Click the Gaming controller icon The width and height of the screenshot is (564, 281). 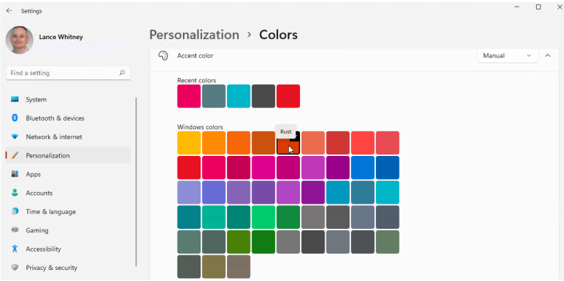click(15, 230)
